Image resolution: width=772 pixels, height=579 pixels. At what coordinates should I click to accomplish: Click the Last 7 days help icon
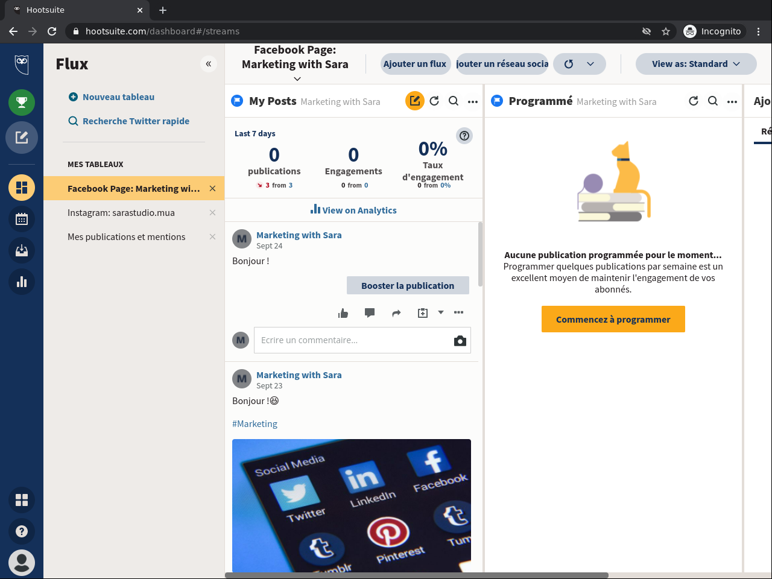pos(464,136)
